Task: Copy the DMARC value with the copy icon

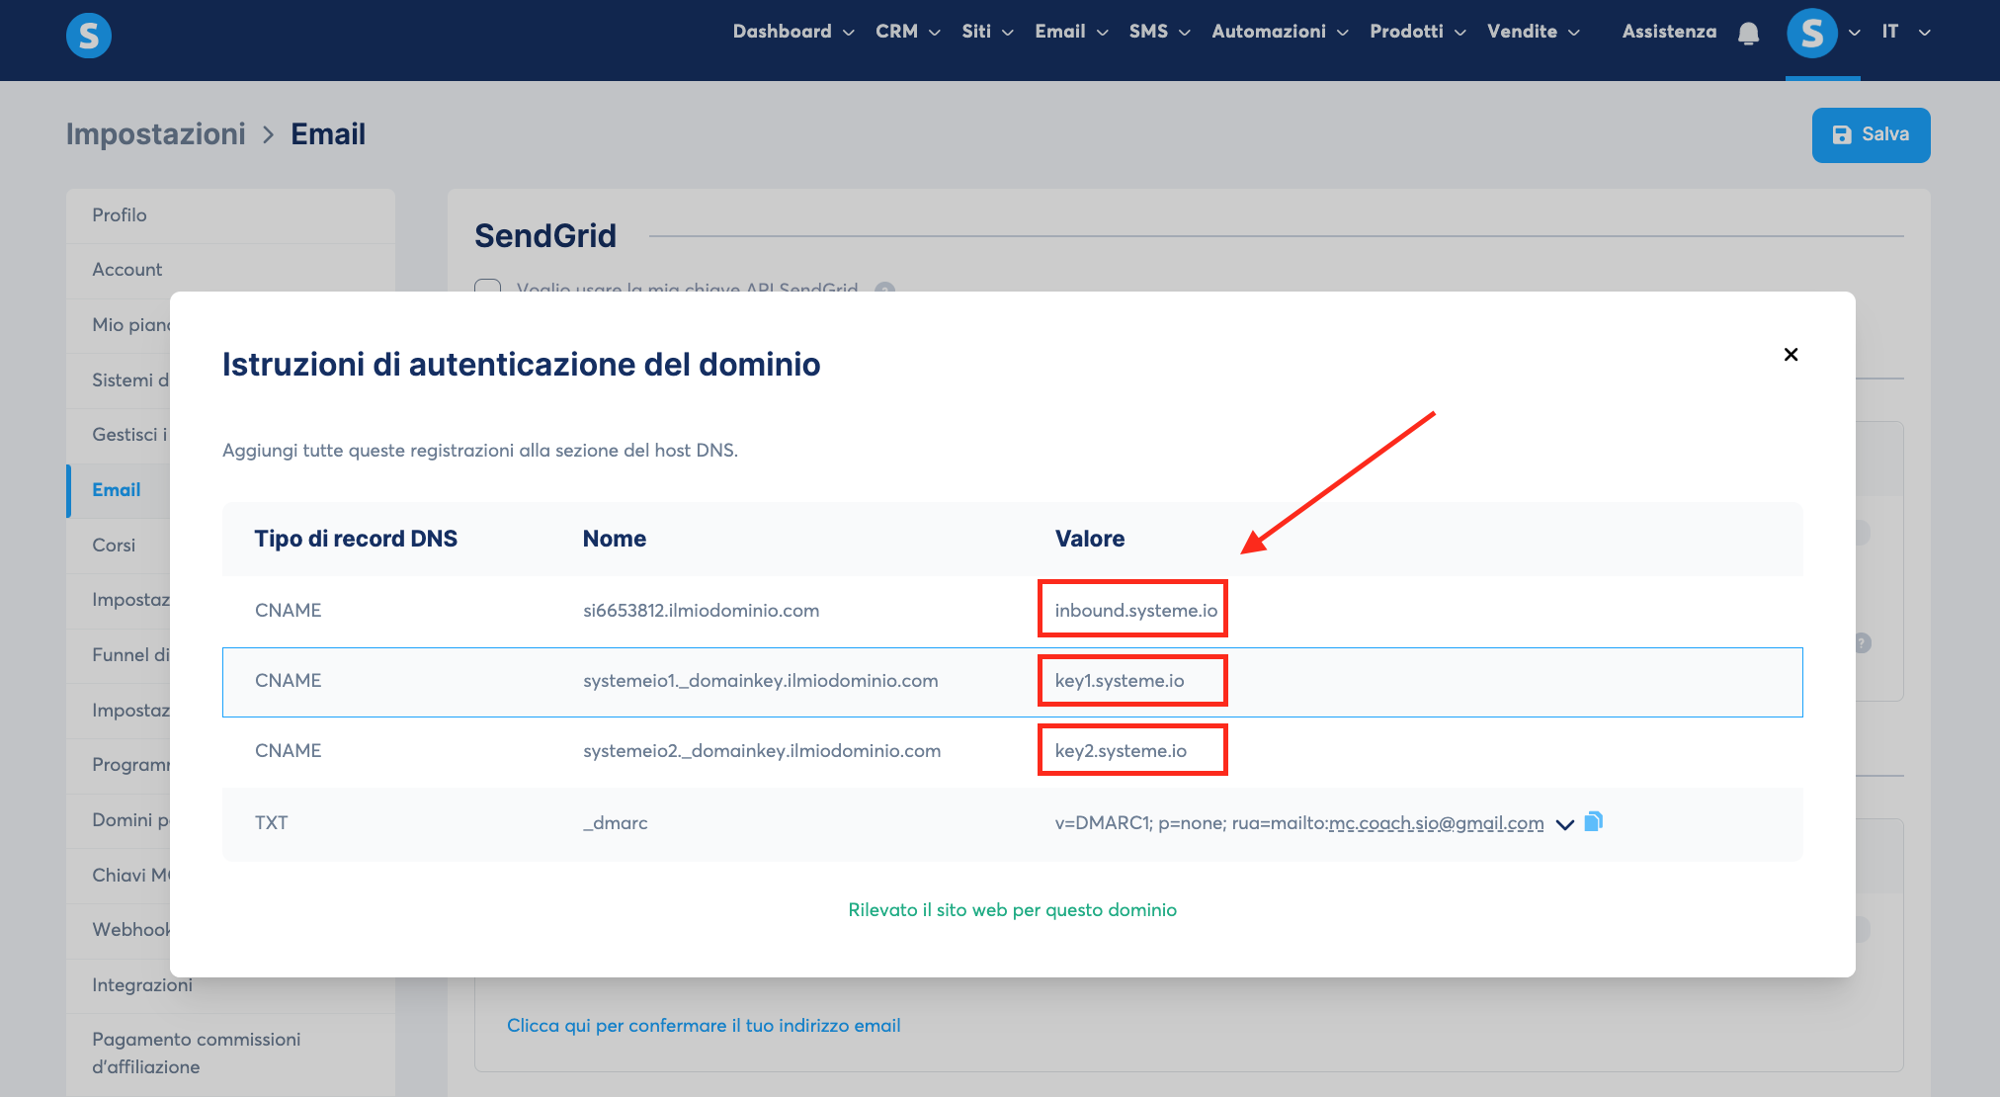Action: pos(1593,822)
